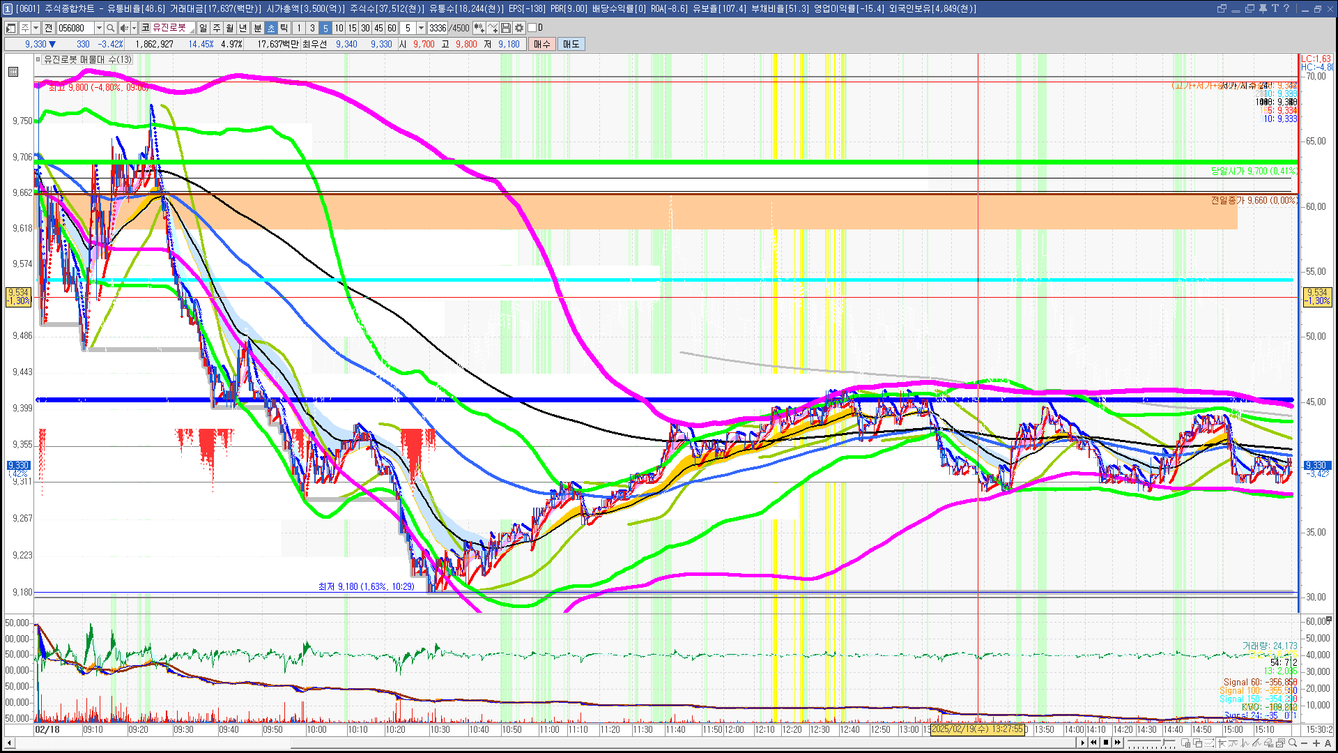Click the stock code search magnifier icon

coord(110,28)
